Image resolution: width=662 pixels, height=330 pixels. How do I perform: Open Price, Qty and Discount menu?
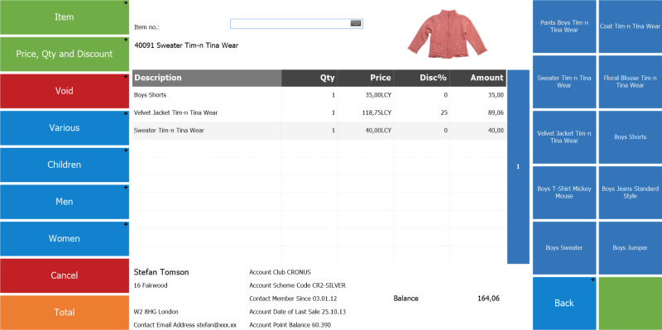point(65,54)
